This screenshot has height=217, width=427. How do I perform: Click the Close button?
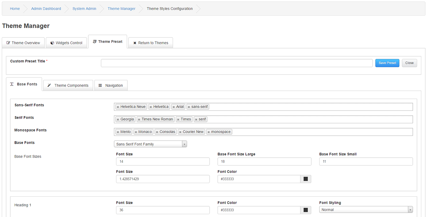point(410,63)
